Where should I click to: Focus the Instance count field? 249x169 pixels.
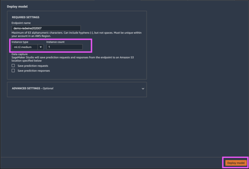click(64, 47)
